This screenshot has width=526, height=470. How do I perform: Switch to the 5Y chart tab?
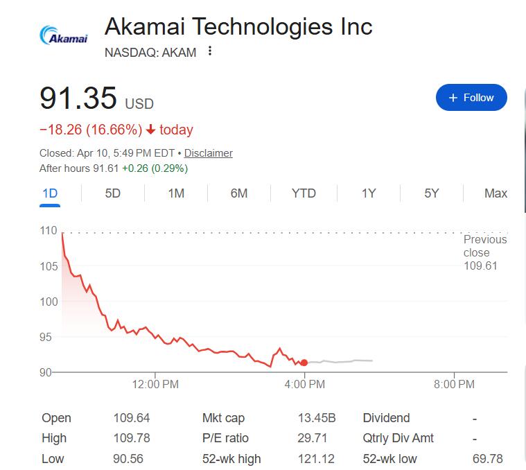(432, 193)
